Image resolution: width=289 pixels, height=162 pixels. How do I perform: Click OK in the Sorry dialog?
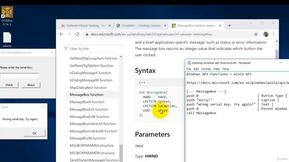(x=34, y=133)
